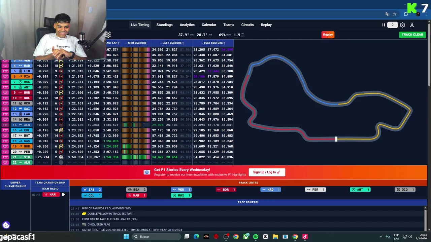Image resolution: width=431 pixels, height=242 pixels.
Task: Click the STR driver tag in timing table
Action: pyautogui.click(x=21, y=157)
